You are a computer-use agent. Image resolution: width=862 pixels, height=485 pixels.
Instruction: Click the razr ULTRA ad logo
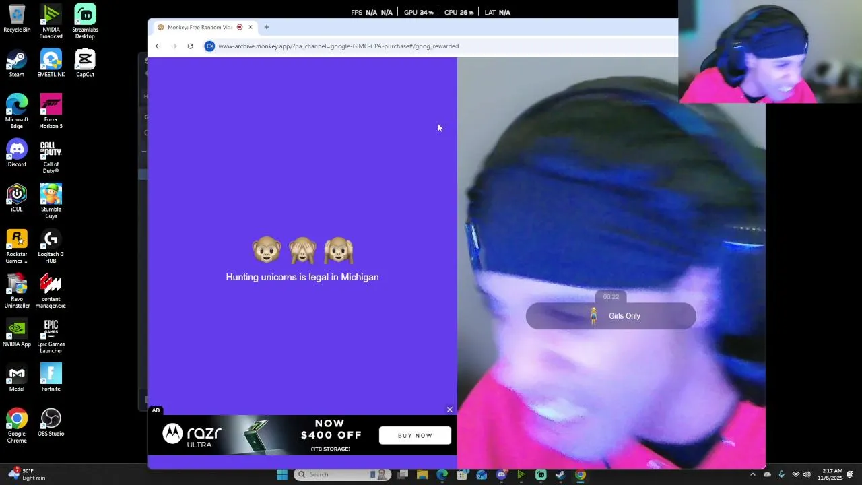point(192,435)
